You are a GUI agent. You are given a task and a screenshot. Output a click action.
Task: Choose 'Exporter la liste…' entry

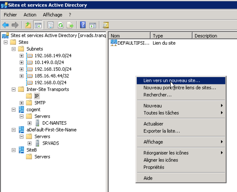click(x=181, y=131)
